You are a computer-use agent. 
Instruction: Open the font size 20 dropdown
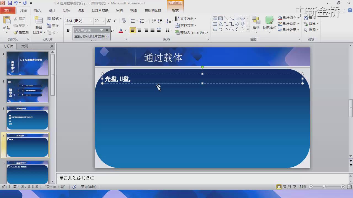click(103, 21)
